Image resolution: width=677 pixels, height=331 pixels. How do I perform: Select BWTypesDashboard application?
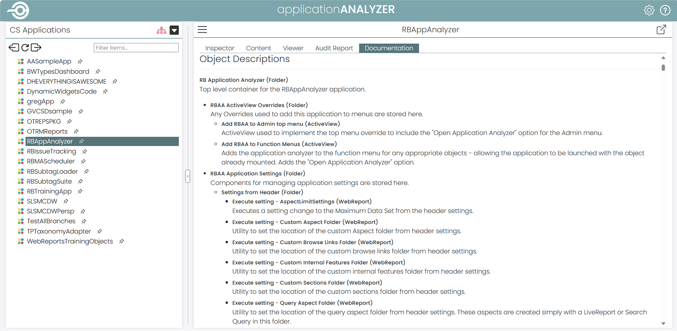point(58,71)
